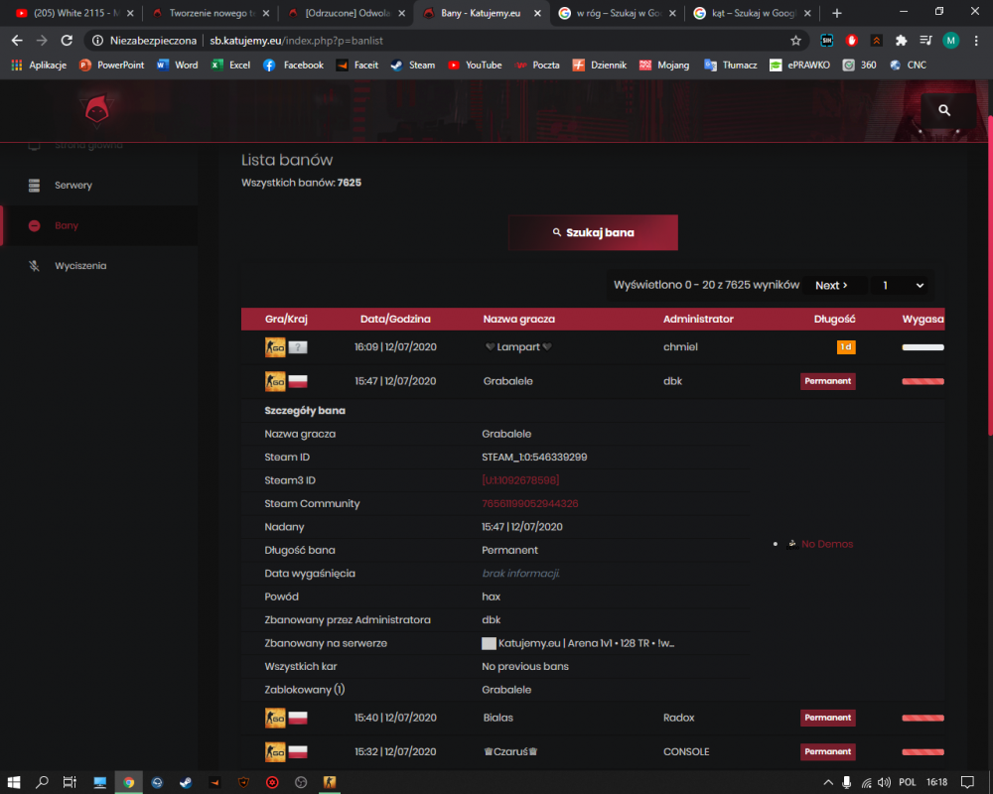Click the red hooded Katujemy logo
Viewport: 993px width, 794px height.
pyautogui.click(x=97, y=109)
